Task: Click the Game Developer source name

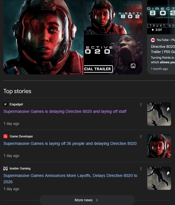Action: pos(21,136)
